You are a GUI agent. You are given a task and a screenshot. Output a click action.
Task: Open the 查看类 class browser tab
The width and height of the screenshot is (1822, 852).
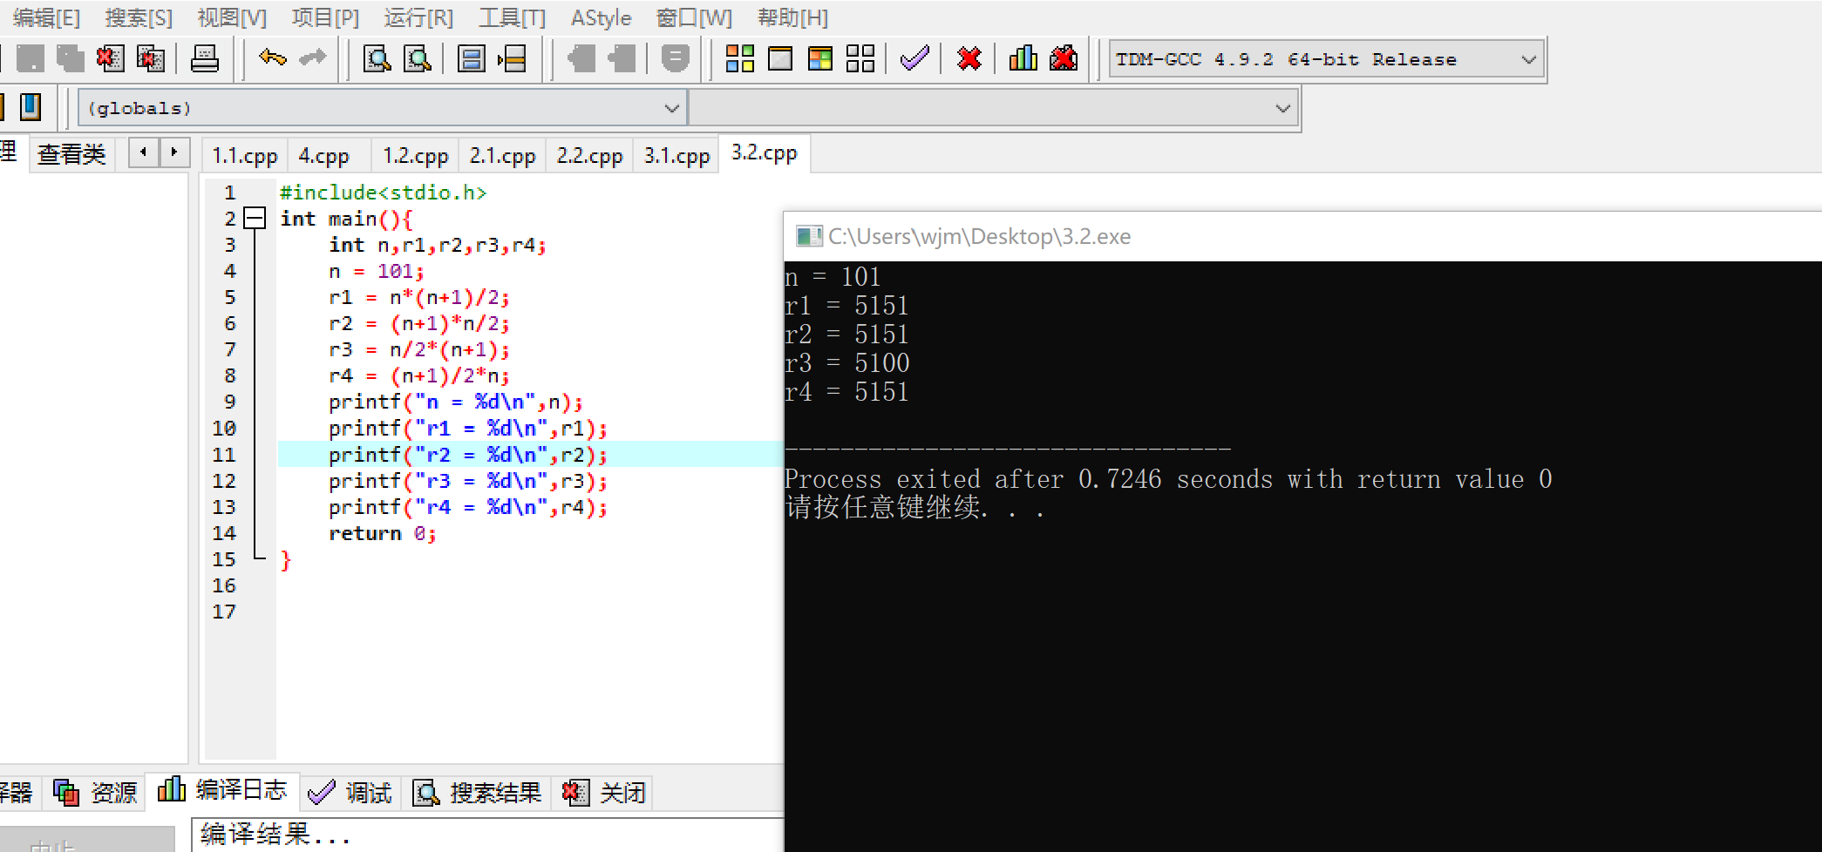pos(71,155)
